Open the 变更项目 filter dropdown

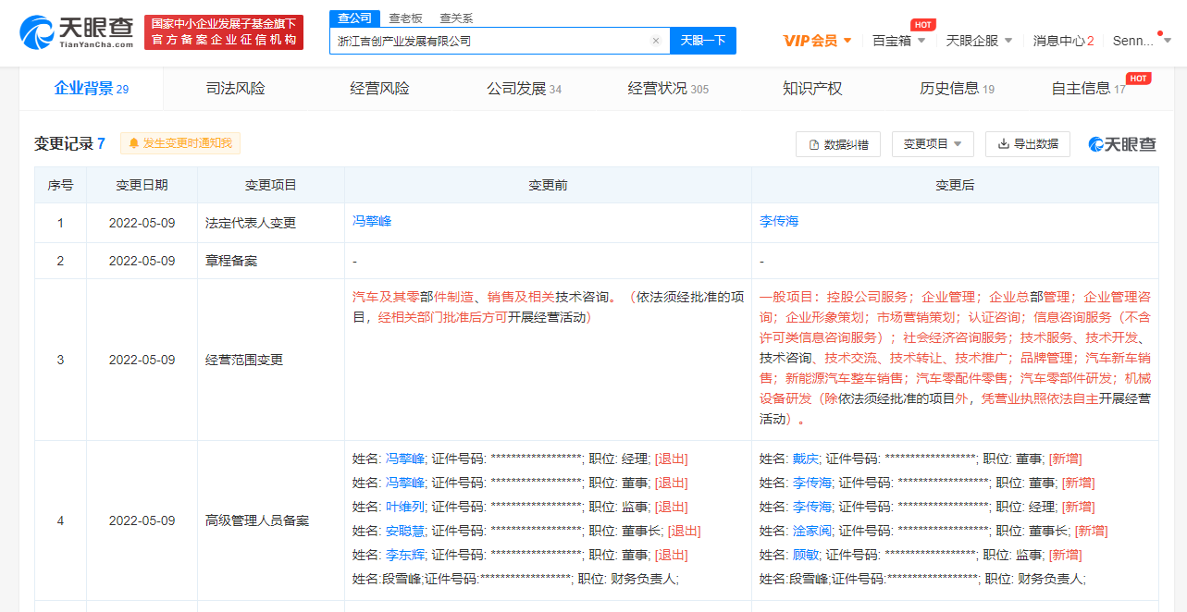[933, 144]
